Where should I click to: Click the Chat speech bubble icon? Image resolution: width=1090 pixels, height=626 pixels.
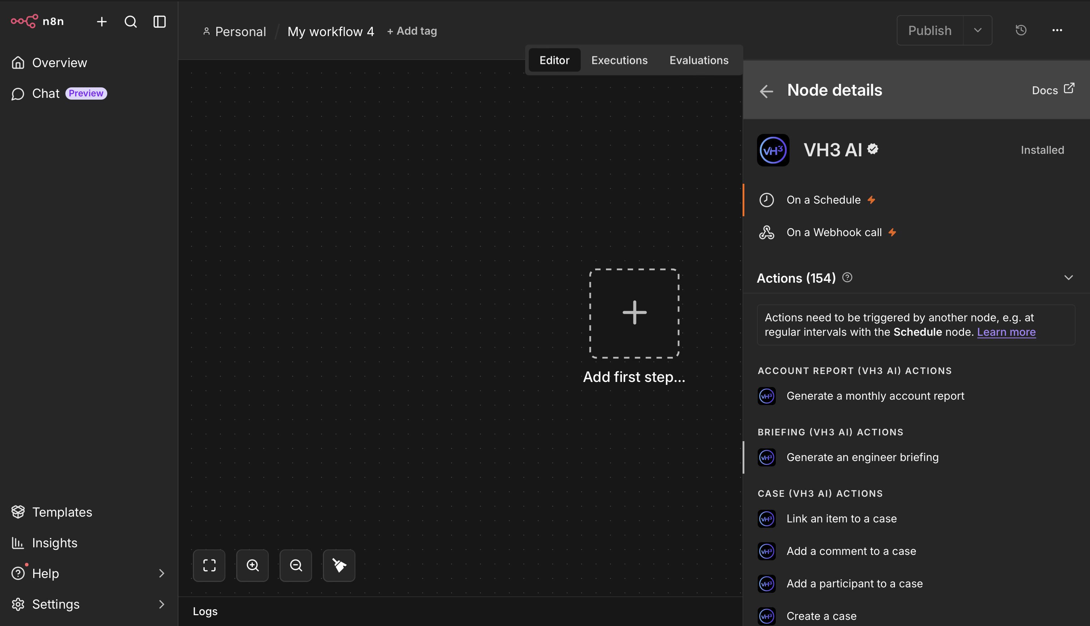(18, 94)
